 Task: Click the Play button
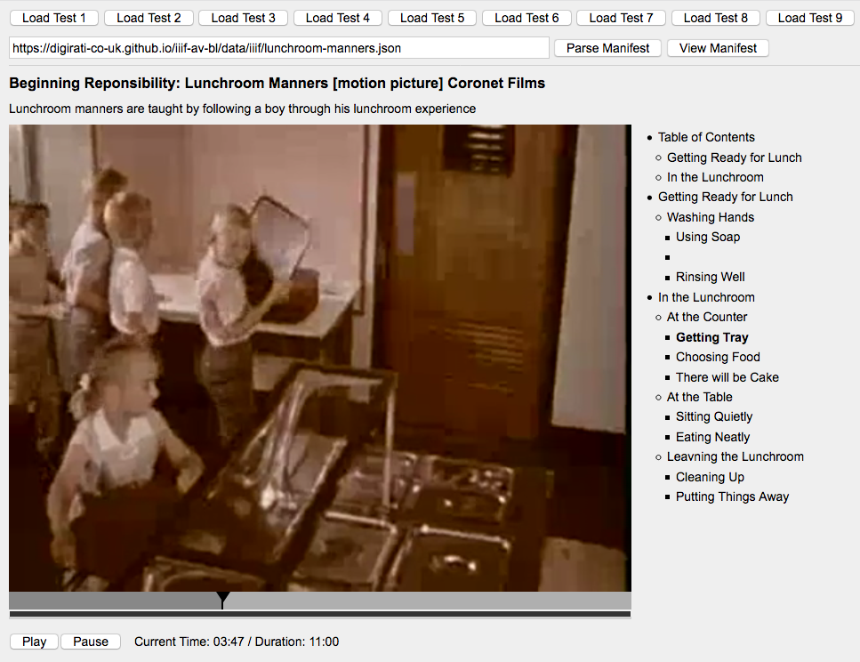(x=34, y=642)
